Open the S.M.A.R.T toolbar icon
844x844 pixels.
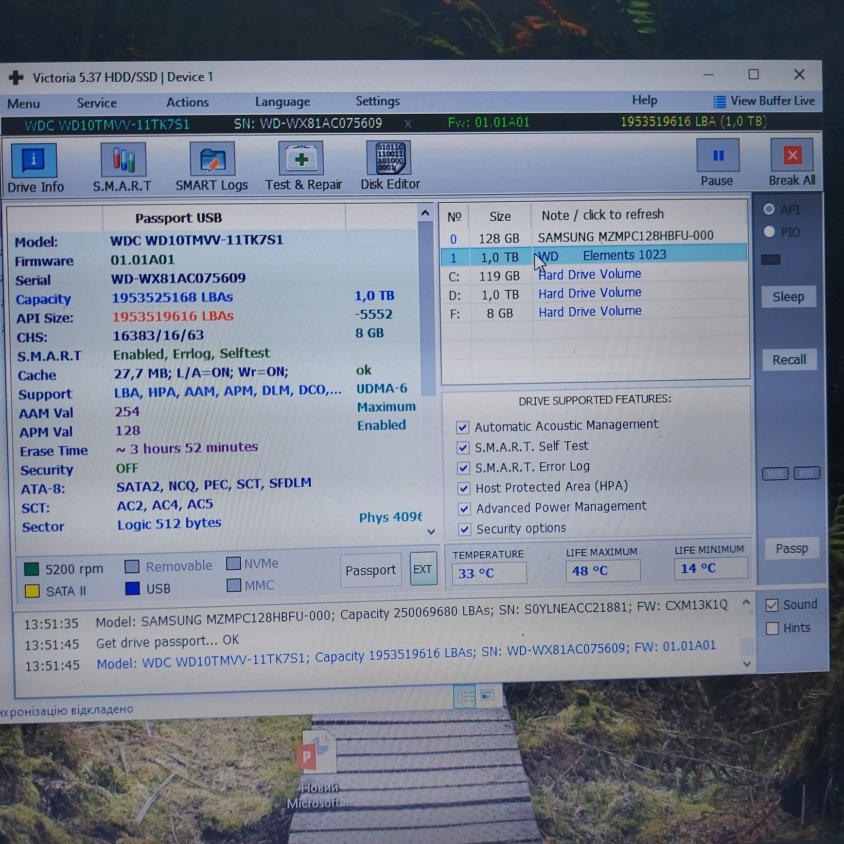point(123,160)
